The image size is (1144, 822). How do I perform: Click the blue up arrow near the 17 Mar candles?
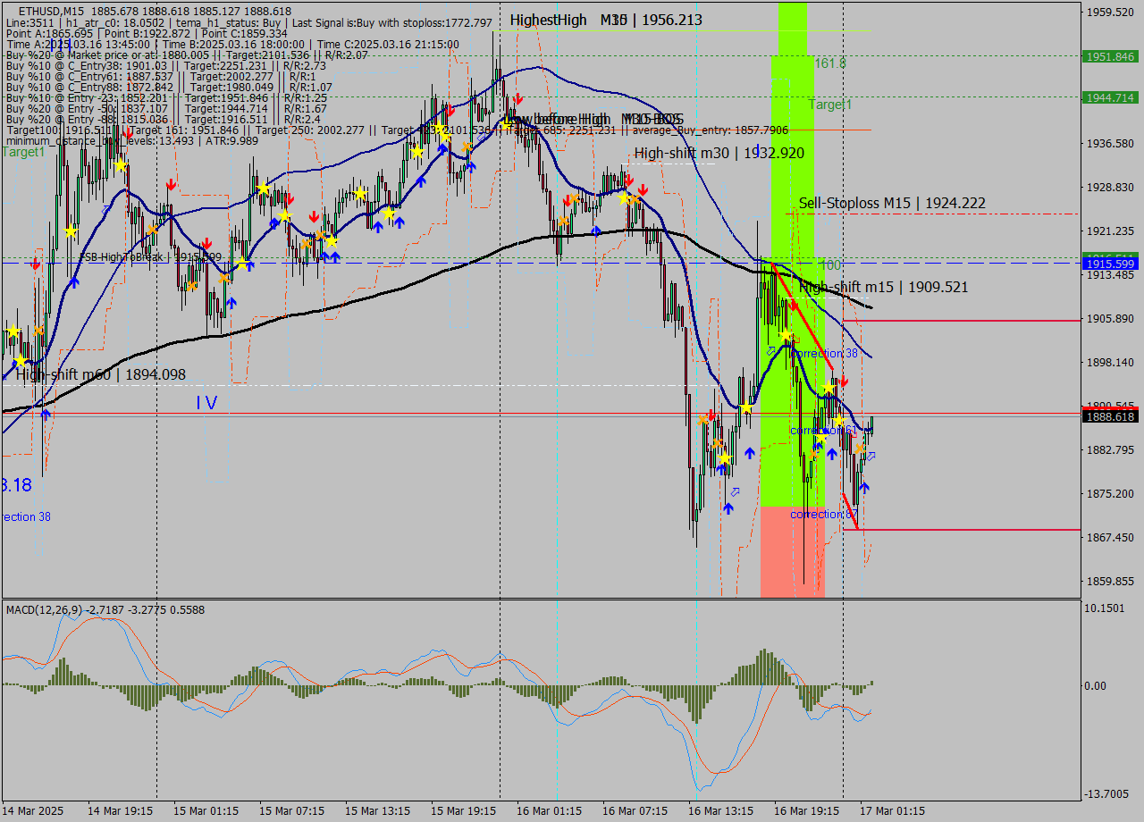tap(864, 486)
